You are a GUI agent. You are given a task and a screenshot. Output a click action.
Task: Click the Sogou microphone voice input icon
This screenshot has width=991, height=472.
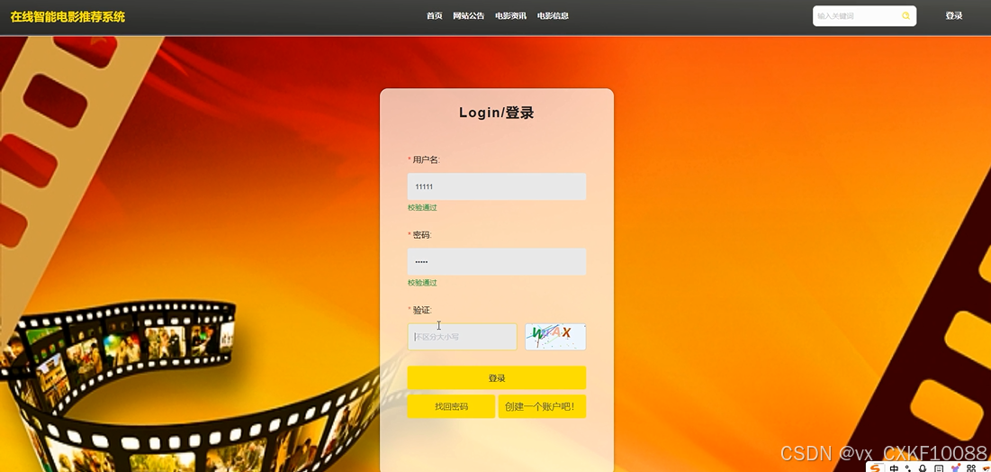923,468
